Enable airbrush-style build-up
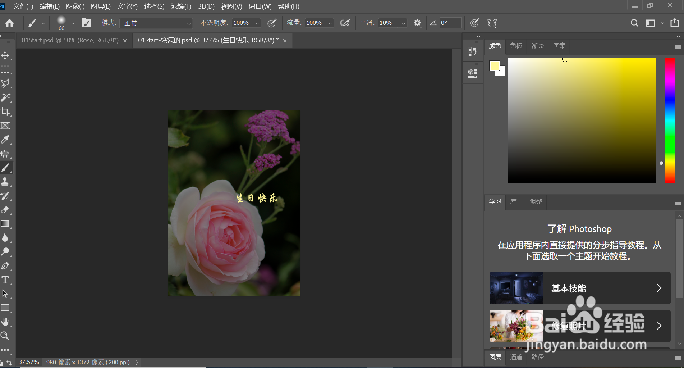 pos(345,23)
